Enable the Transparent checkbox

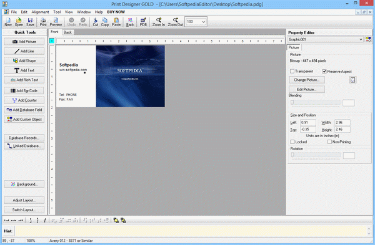(292, 71)
